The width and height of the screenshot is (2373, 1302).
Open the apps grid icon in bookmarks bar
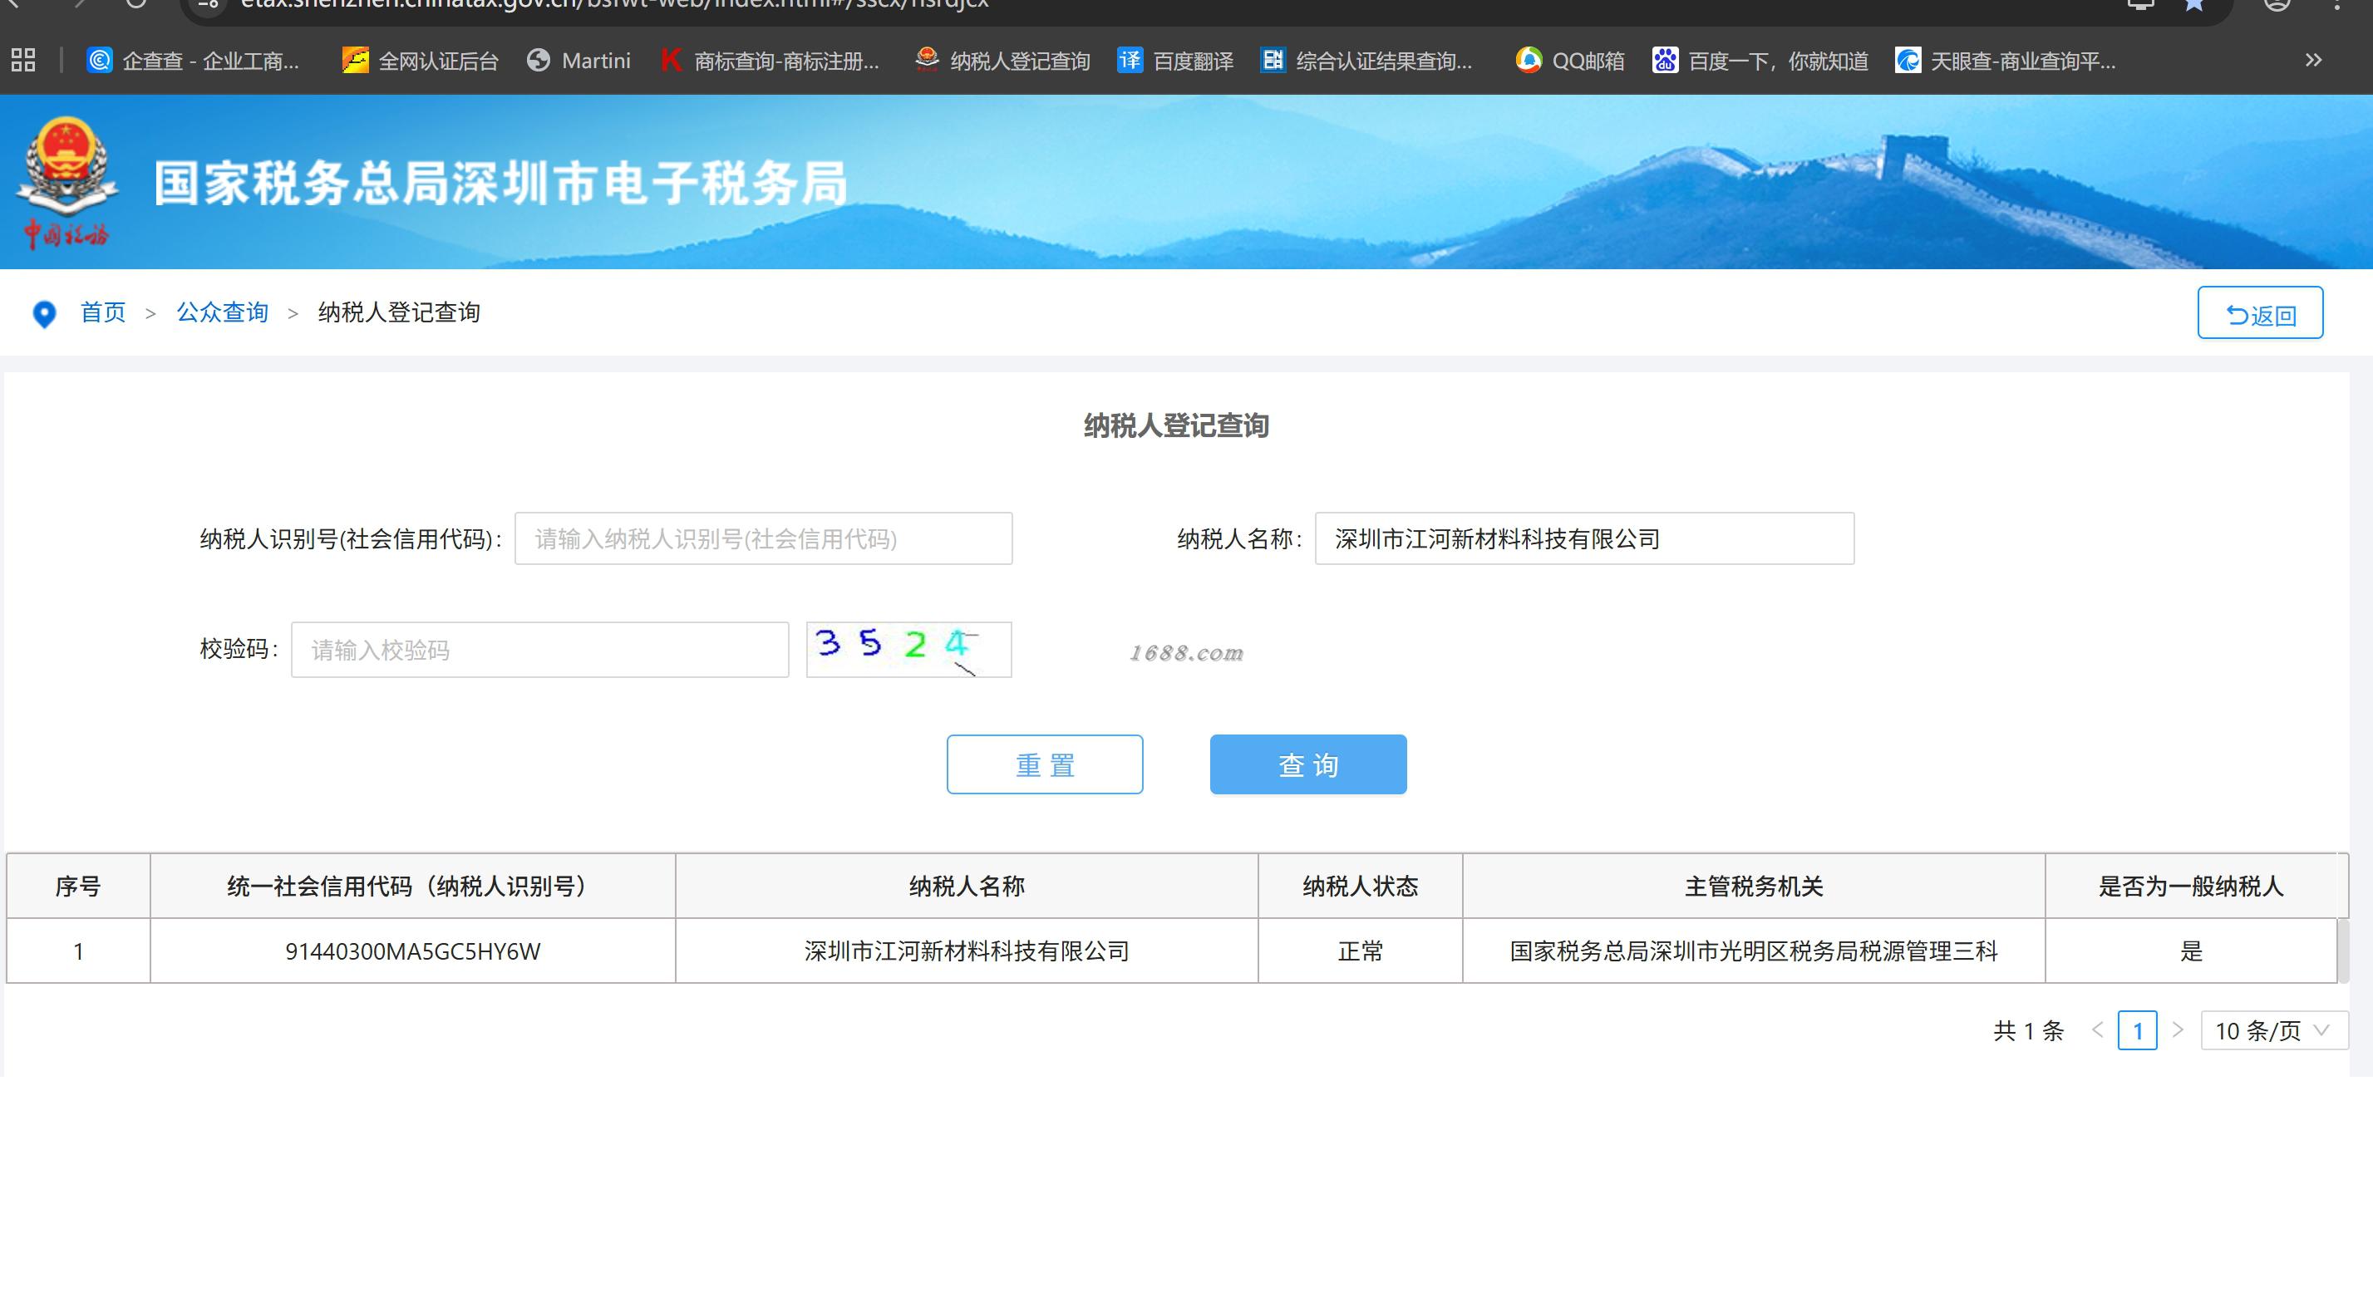[23, 61]
